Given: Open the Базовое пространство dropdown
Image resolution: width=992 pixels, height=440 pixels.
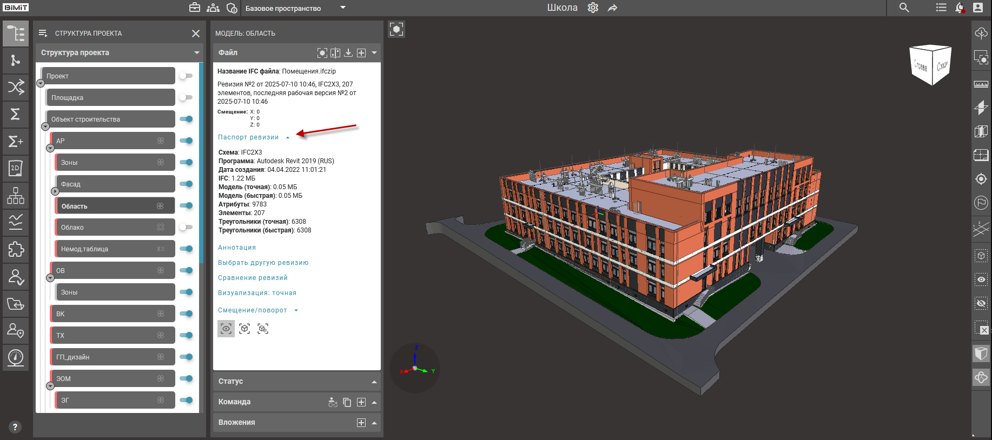Looking at the screenshot, I should (342, 8).
